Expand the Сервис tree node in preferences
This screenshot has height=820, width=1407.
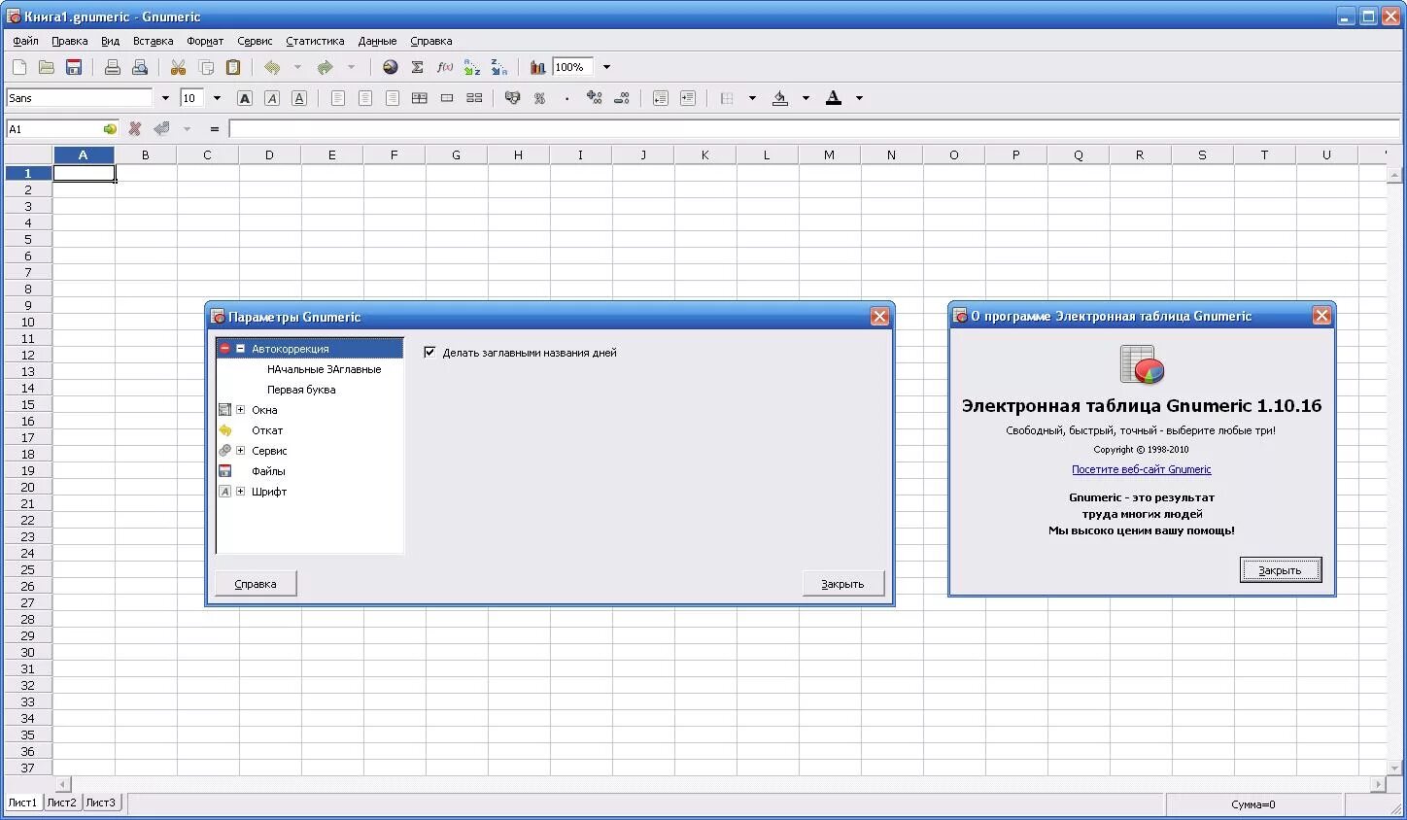click(x=240, y=451)
